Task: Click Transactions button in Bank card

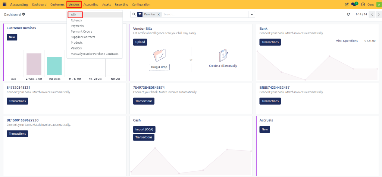Action: click(270, 42)
